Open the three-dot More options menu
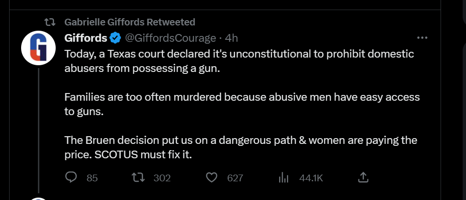The height and width of the screenshot is (200, 466). click(422, 37)
